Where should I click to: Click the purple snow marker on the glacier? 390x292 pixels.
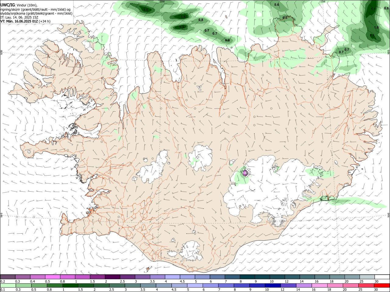245,173
